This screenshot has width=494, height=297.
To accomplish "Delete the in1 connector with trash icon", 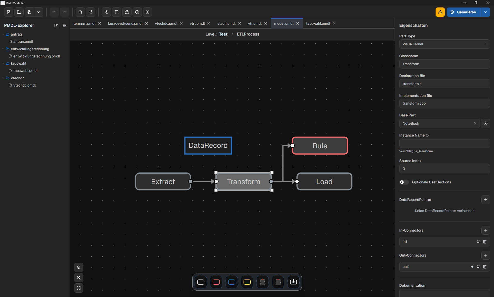I will [485, 242].
